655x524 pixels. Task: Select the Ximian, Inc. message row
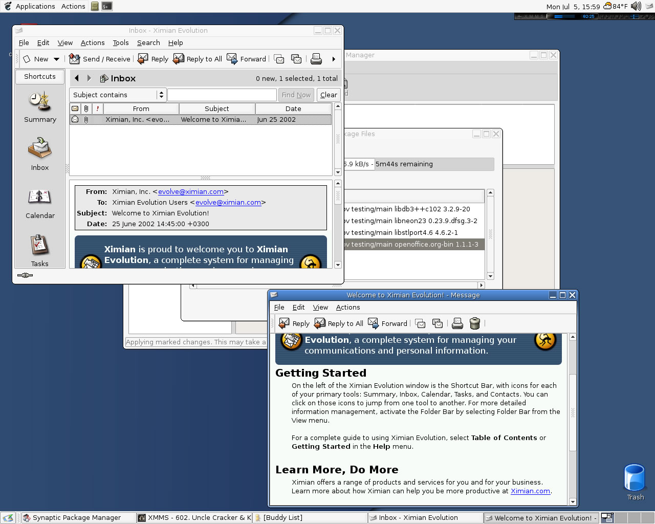pyautogui.click(x=201, y=119)
